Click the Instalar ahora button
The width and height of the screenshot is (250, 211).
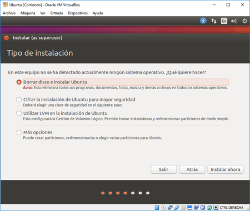click(226, 169)
